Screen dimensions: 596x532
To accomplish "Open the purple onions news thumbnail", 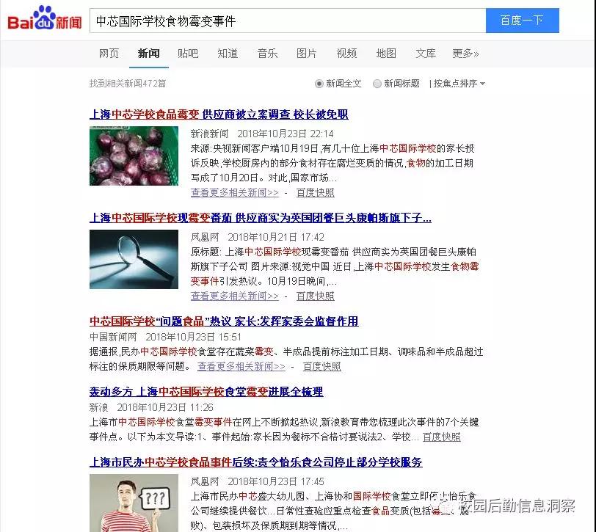I will (x=134, y=156).
